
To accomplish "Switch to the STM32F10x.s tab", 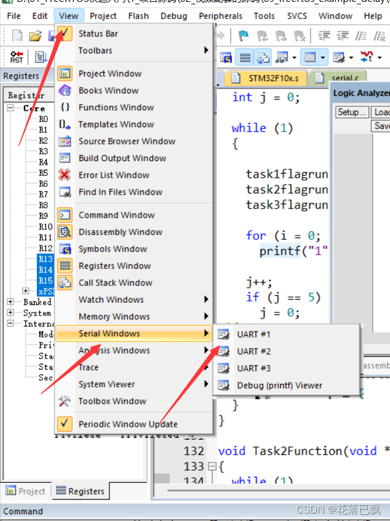I will pyautogui.click(x=267, y=78).
